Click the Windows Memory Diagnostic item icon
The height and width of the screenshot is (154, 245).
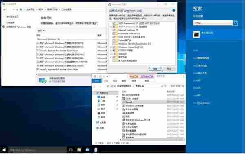point(123,106)
